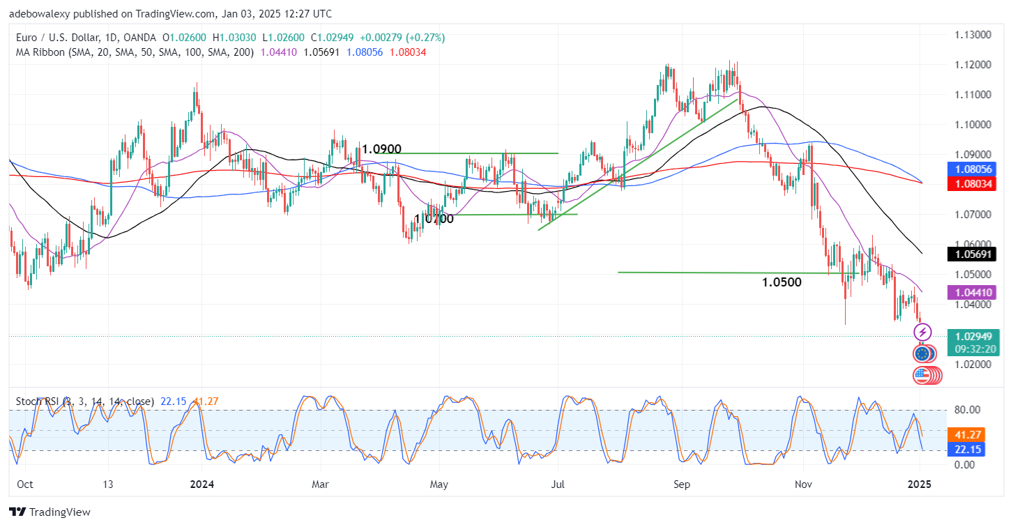Click the change value +0.00279 (+0.27%)
Viewport: 1013px width, 527px height.
(404, 38)
